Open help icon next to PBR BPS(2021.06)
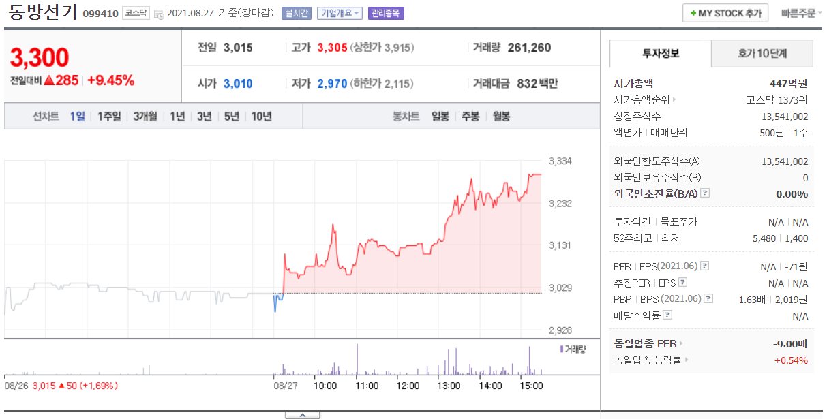 tap(709, 298)
